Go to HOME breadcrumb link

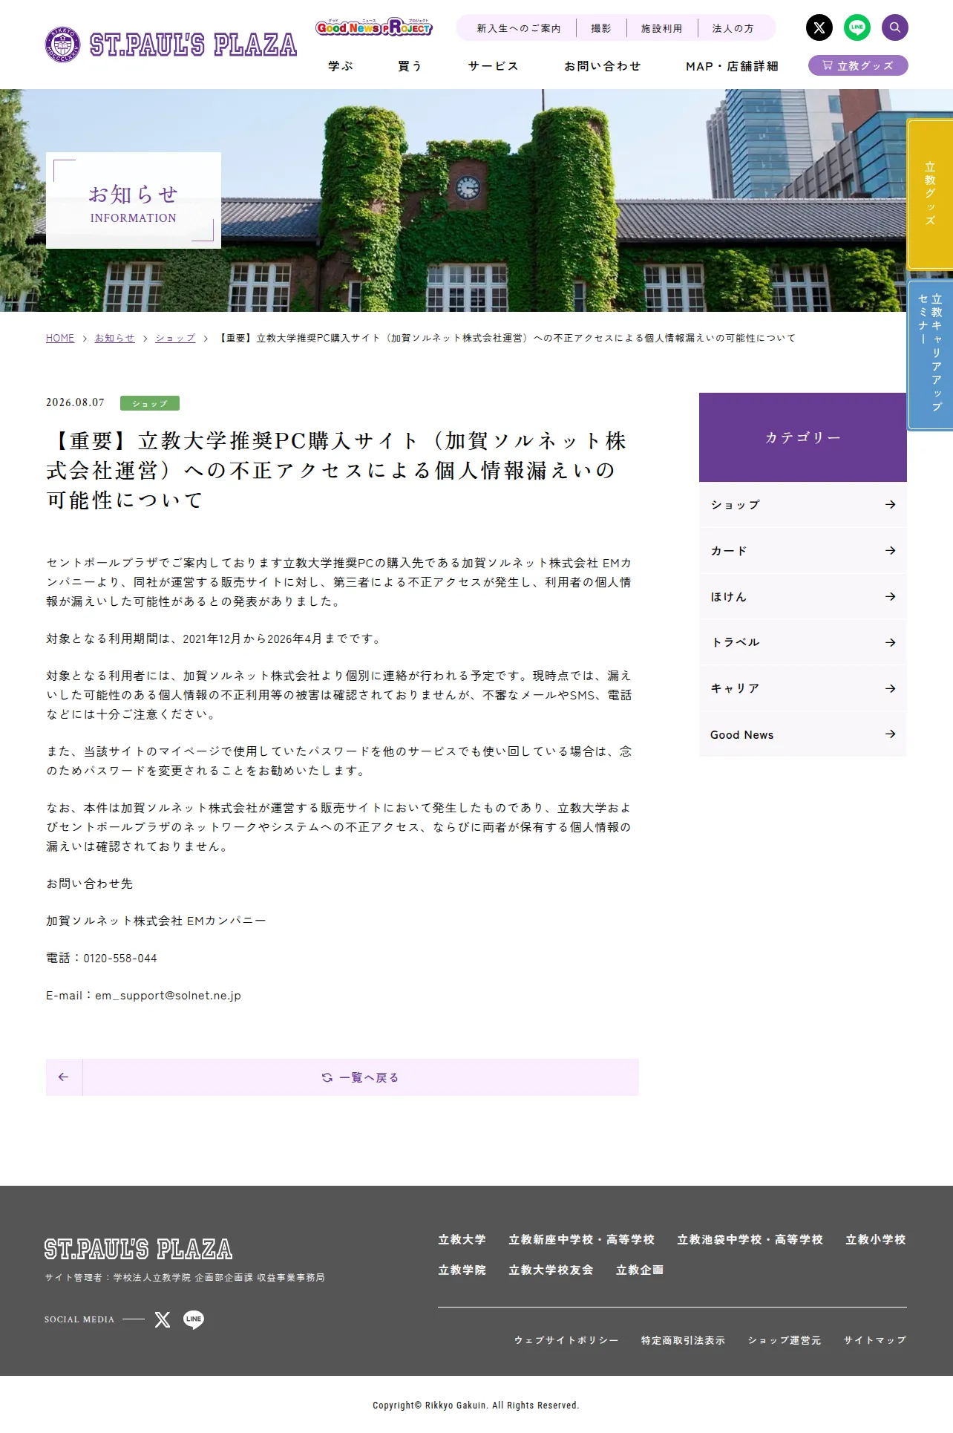[x=60, y=339]
